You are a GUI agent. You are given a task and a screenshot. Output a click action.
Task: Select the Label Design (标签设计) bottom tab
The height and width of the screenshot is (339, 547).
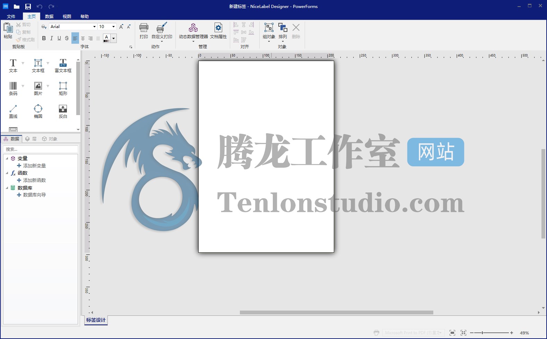96,320
